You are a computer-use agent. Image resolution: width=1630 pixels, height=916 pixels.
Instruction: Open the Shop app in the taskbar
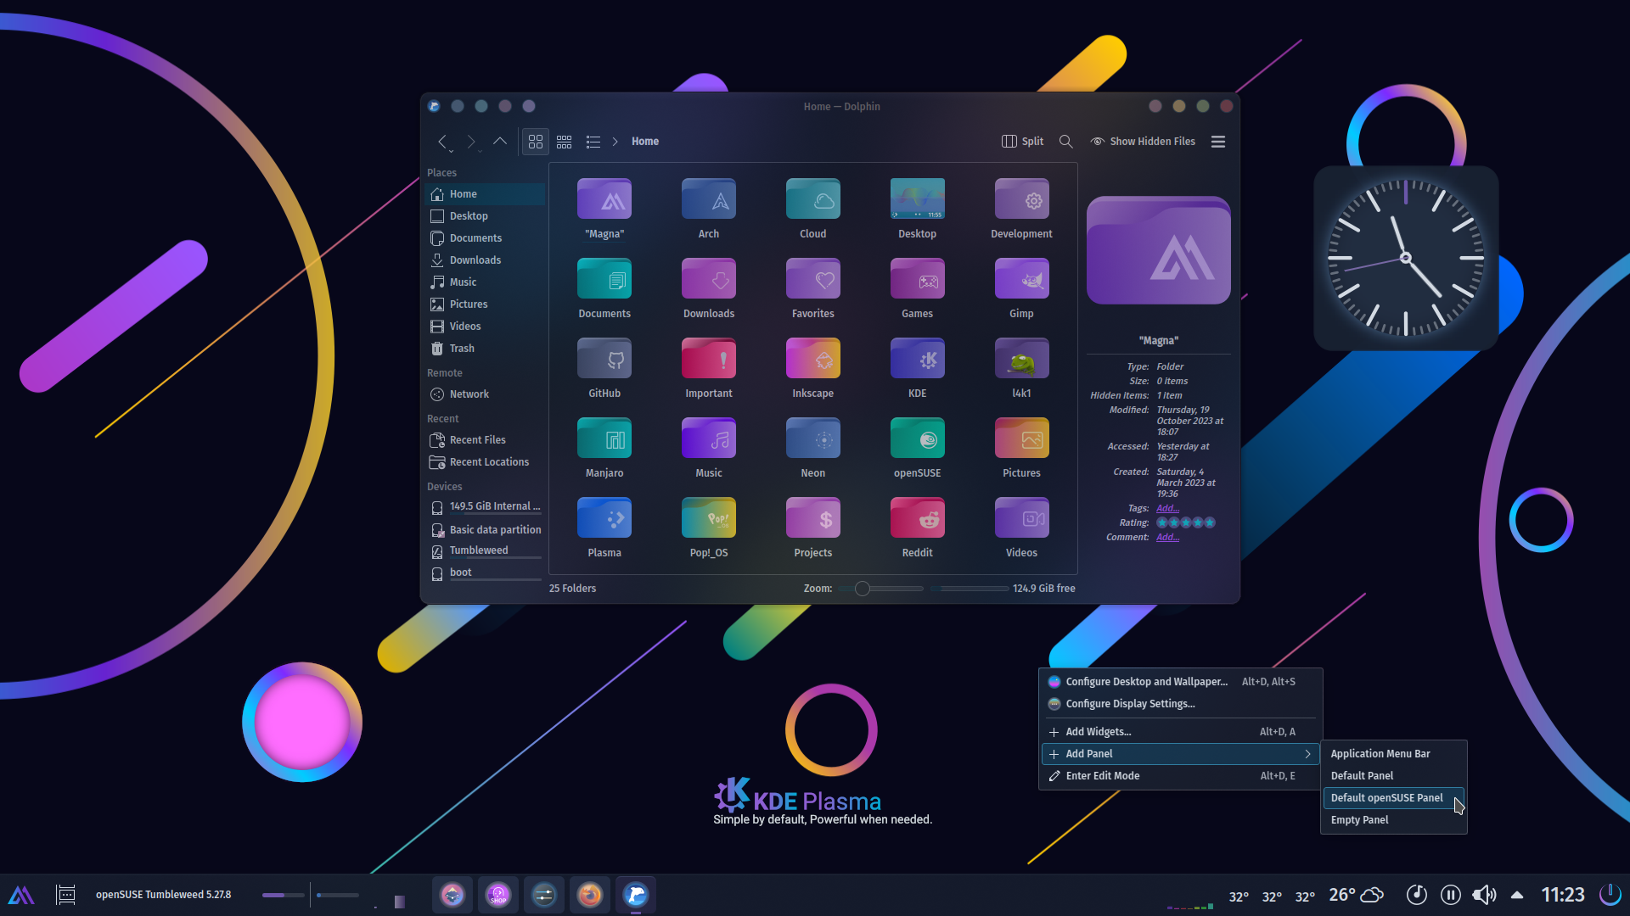498,895
